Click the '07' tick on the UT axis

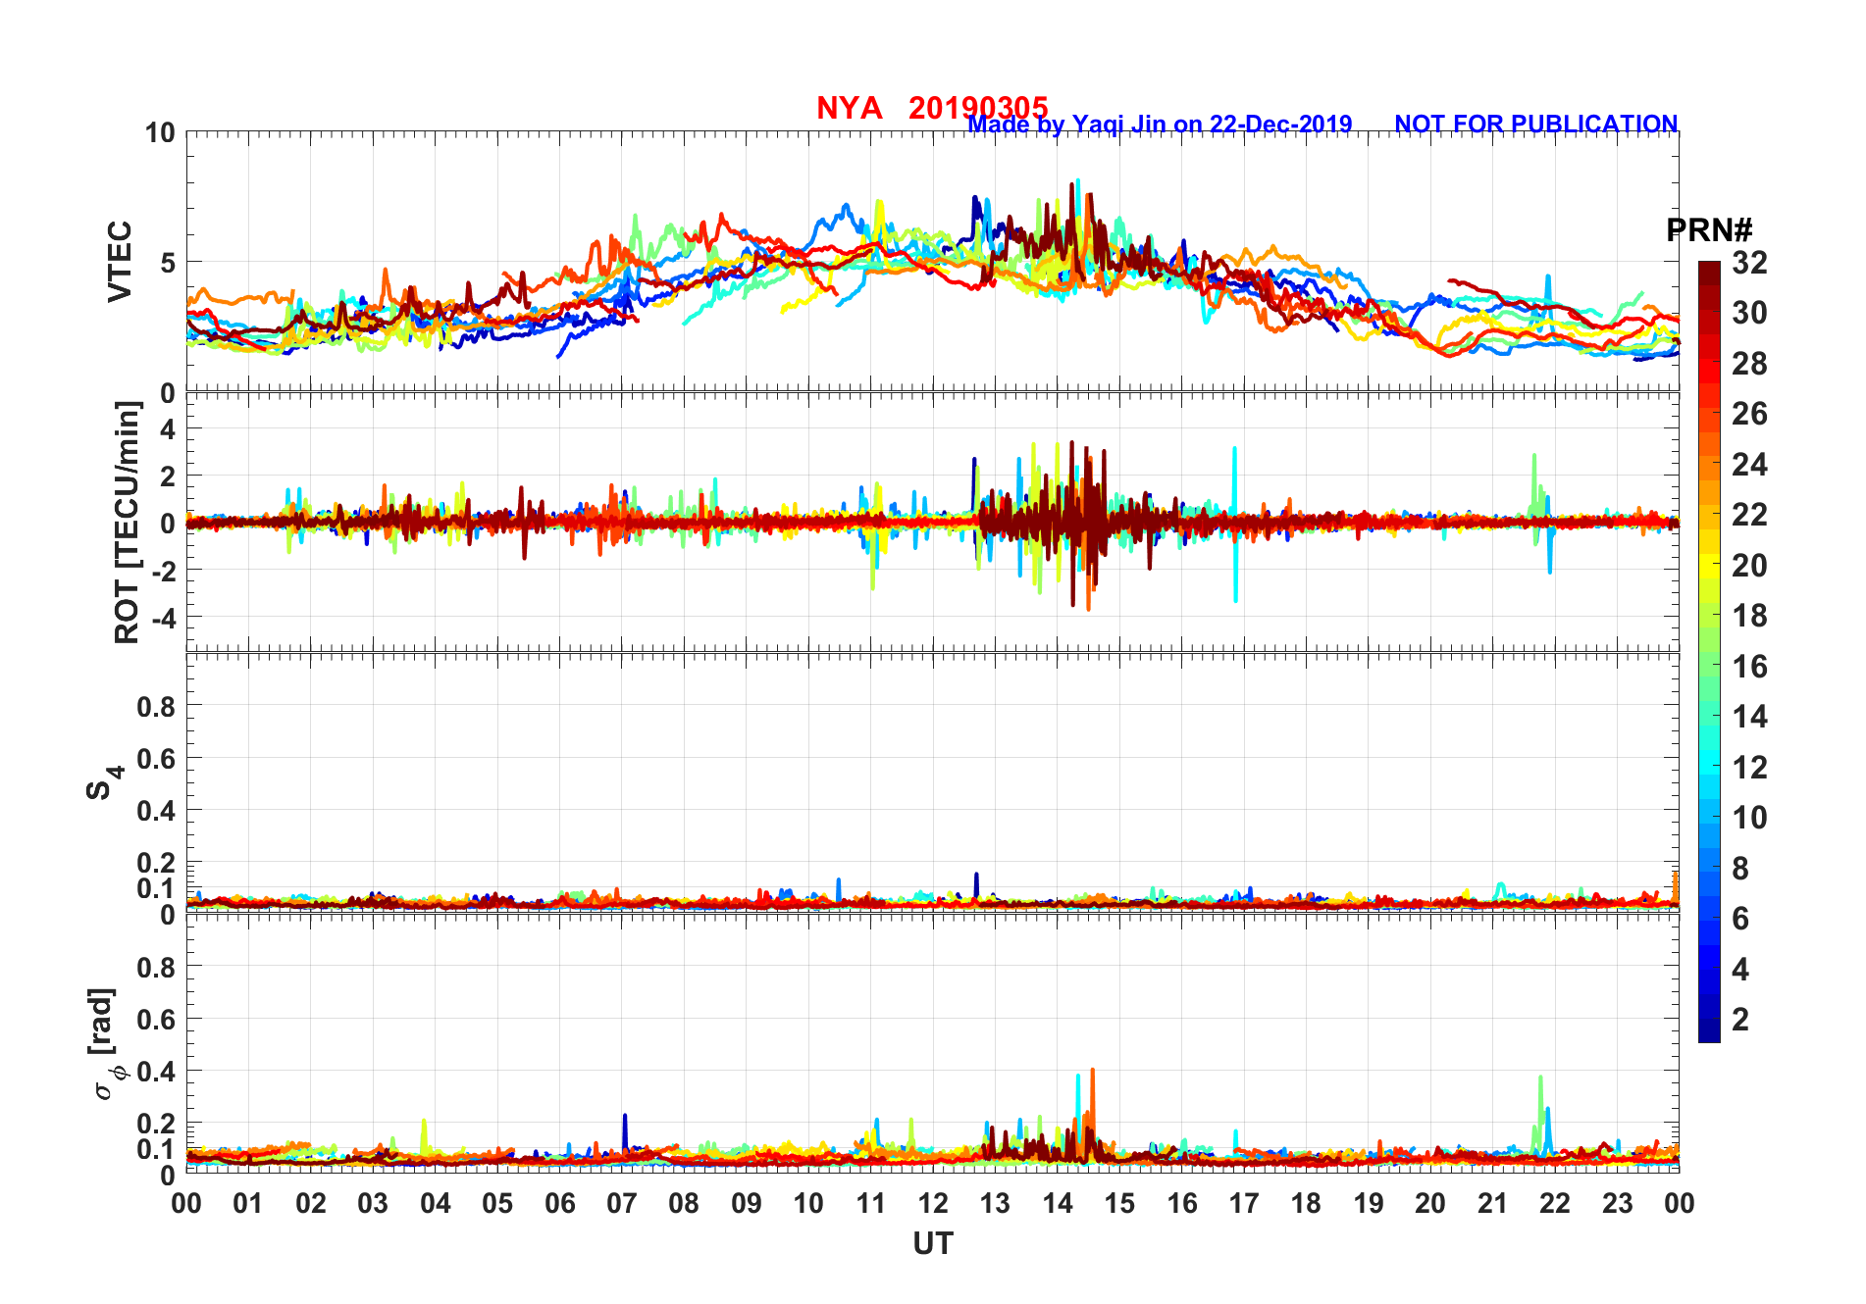(622, 1204)
